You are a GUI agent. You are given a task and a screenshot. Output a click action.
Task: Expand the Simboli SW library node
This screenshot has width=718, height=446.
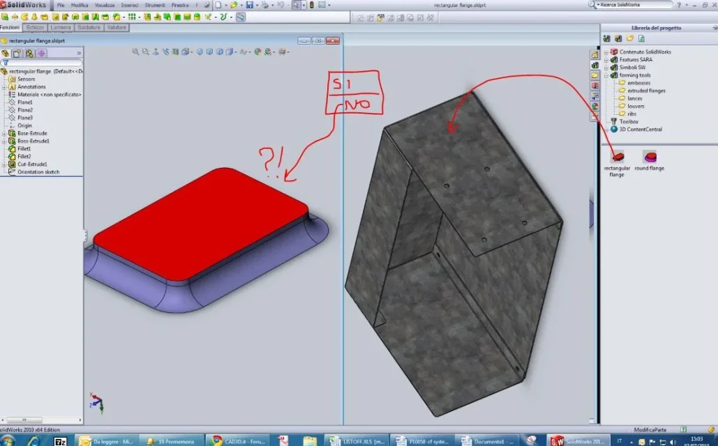pyautogui.click(x=606, y=68)
